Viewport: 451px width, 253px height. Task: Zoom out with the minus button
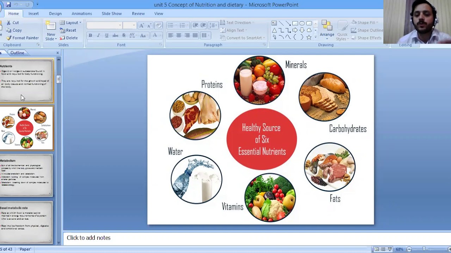point(409,249)
